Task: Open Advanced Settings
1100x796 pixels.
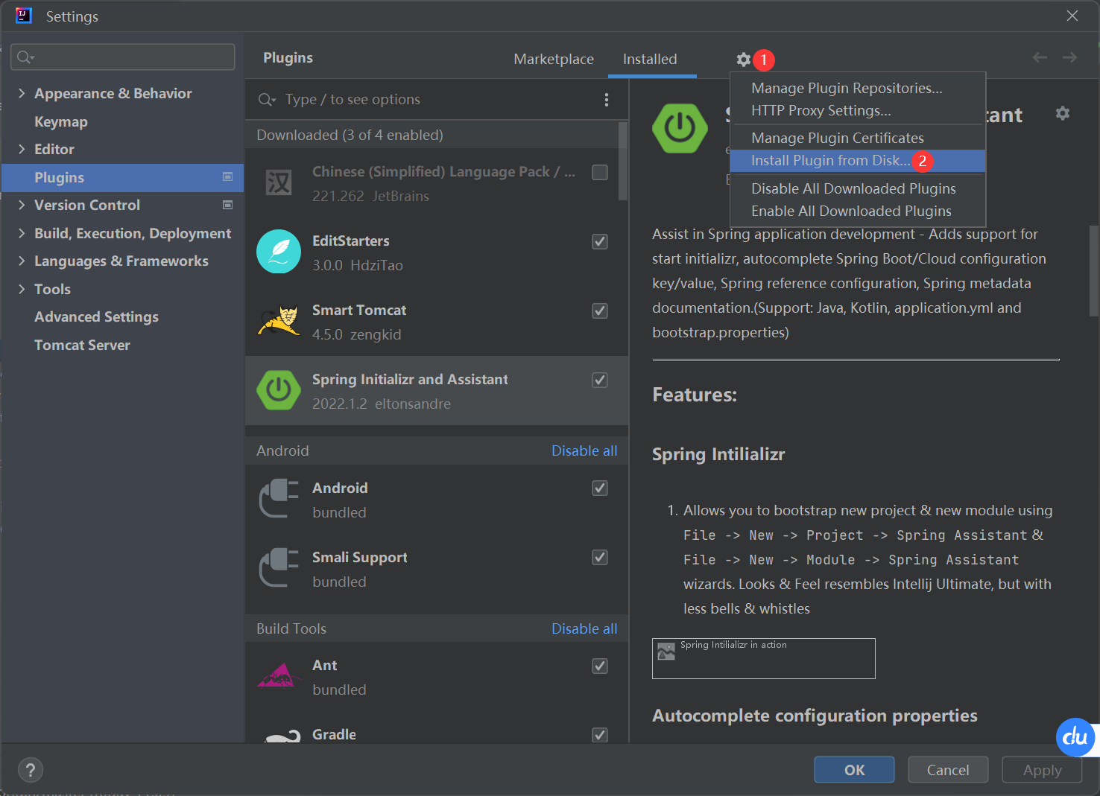Action: (x=96, y=316)
